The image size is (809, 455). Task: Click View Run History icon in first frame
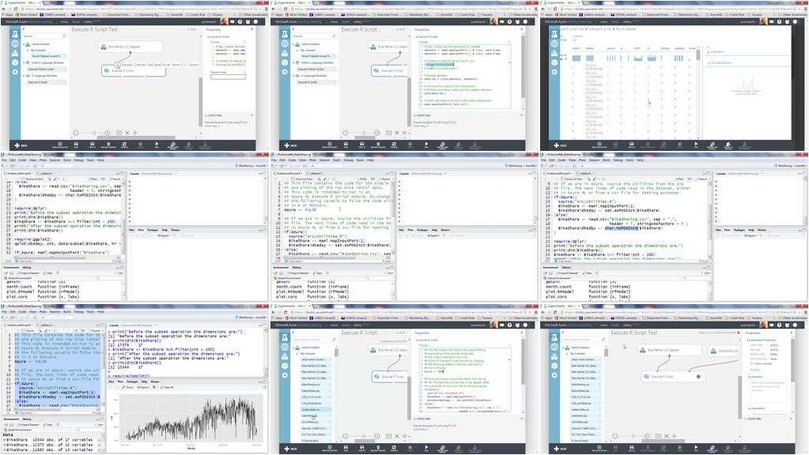pos(60,145)
